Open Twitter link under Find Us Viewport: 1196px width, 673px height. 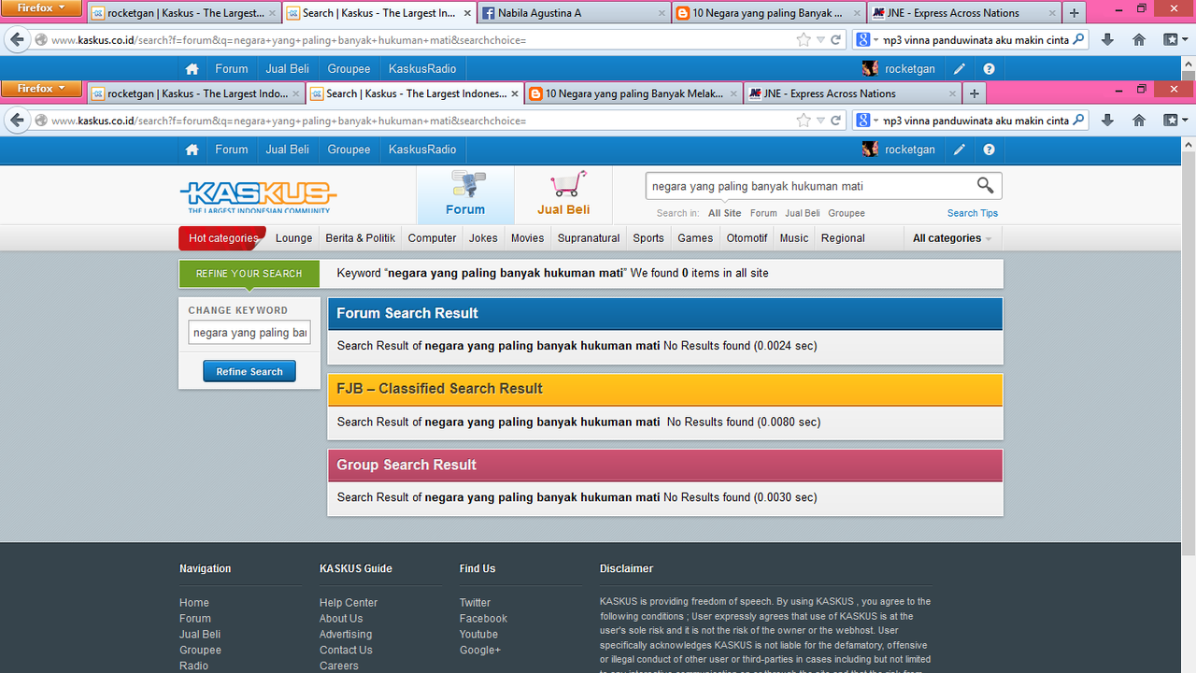coord(475,603)
